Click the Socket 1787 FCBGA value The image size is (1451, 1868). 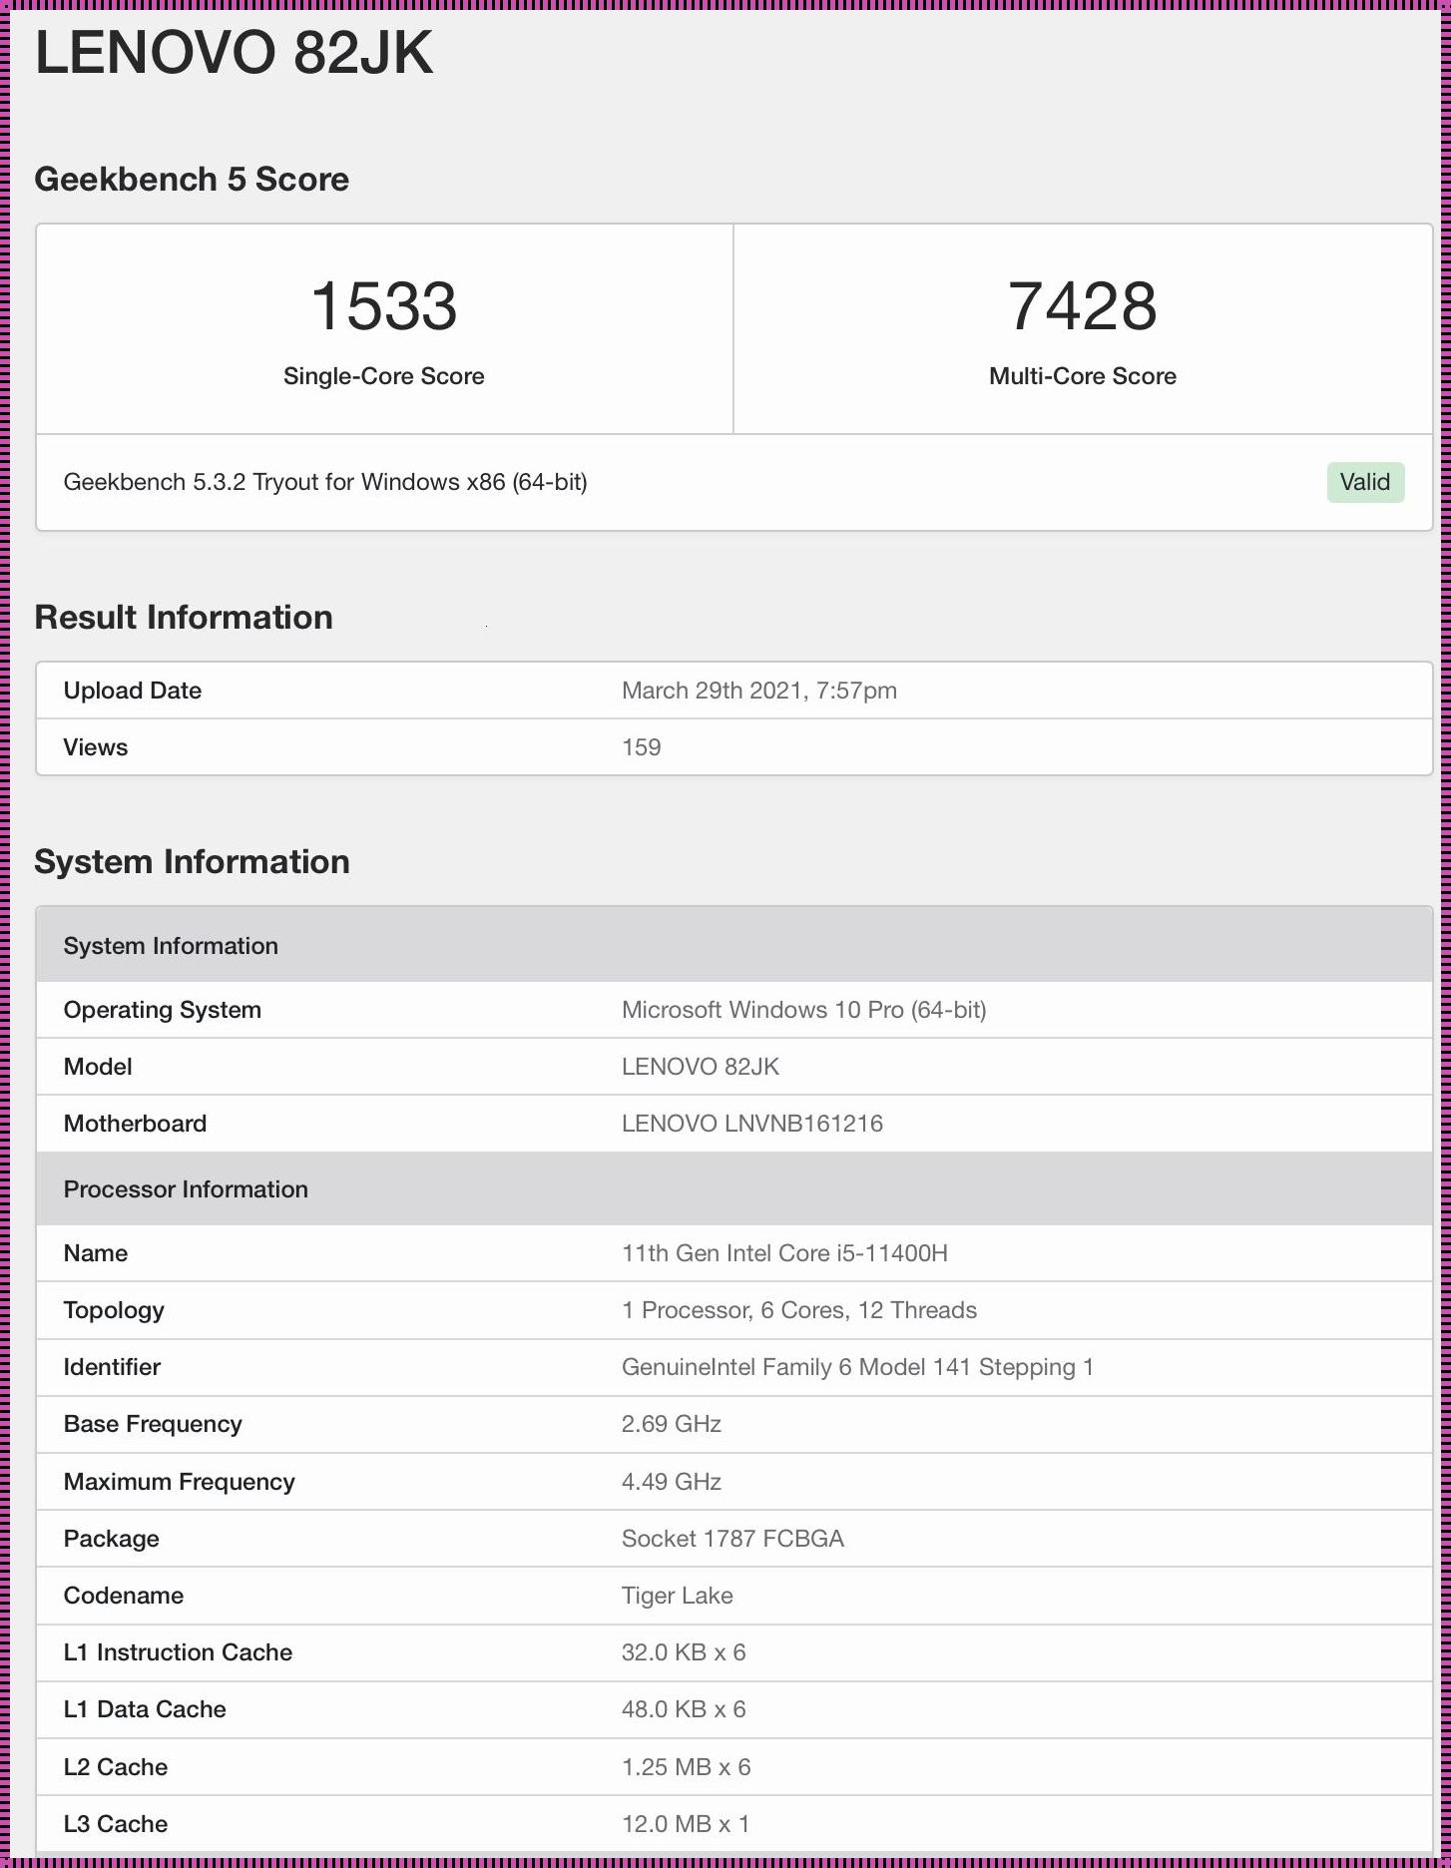[x=733, y=1539]
